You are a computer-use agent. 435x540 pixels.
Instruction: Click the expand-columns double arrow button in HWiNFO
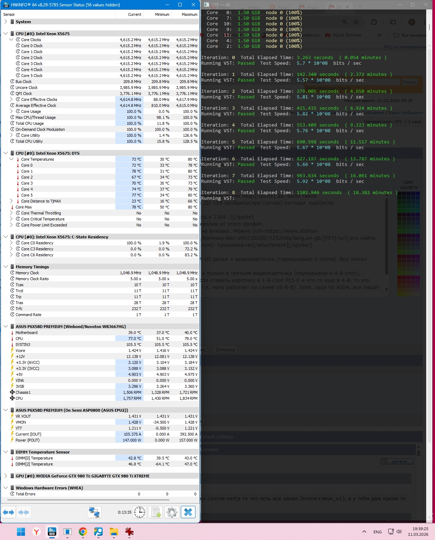(9, 512)
